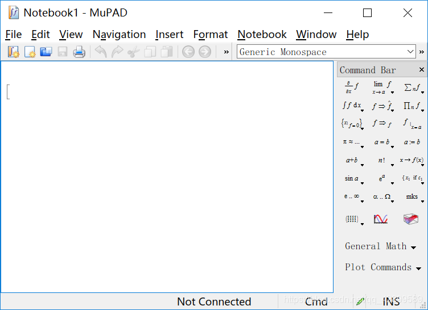Open the Format menu

210,34
